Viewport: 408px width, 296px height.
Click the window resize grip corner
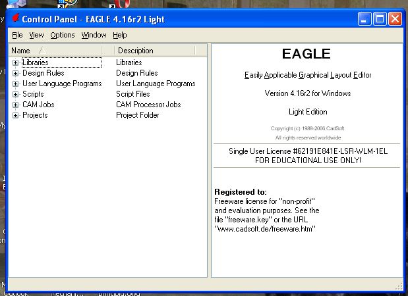[399, 287]
